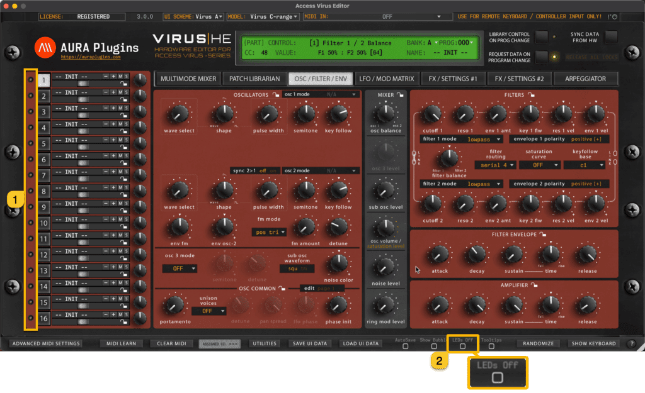Screen dimensions: 645x393
Task: Toggle the AMPLIFIER section lock icon
Action: [534, 285]
